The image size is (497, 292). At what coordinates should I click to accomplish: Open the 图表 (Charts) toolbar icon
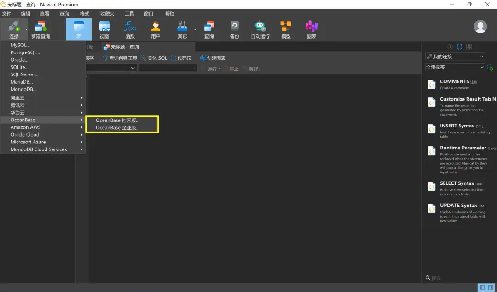[311, 26]
